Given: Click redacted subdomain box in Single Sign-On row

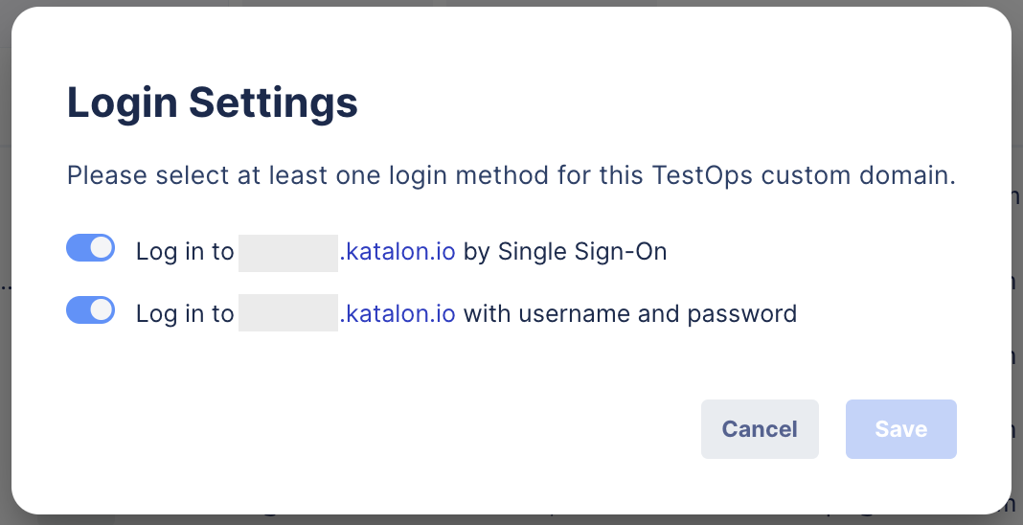Looking at the screenshot, I should 288,252.
